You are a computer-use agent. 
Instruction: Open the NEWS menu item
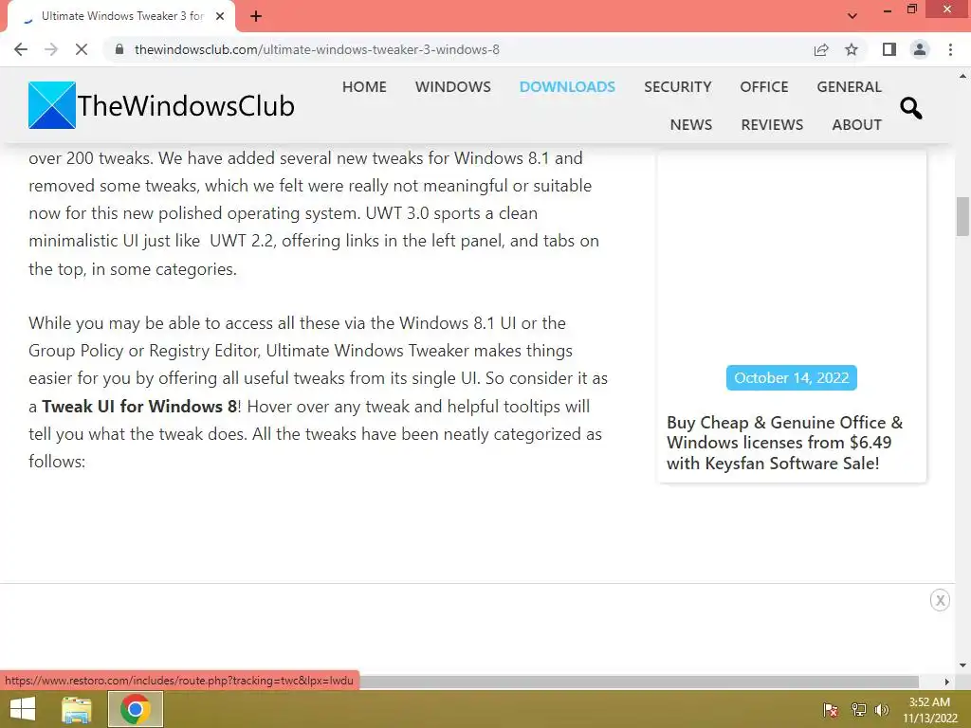click(691, 124)
